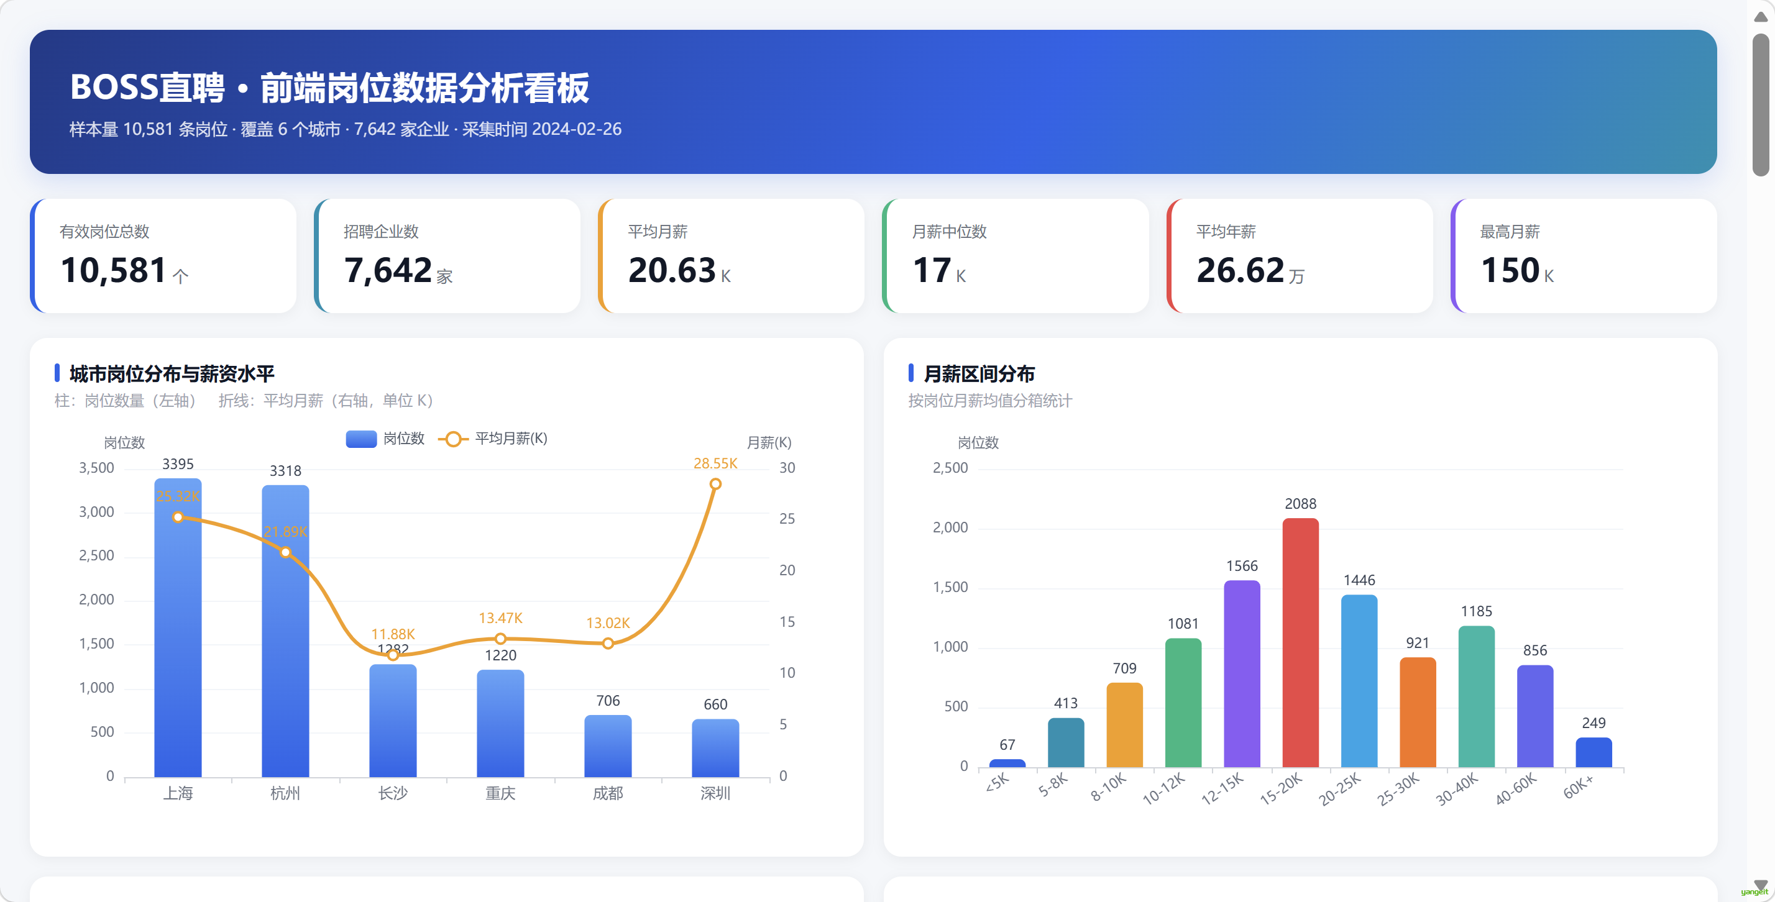Screen dimensions: 1775x902
Task: Click the 5-8K salary bar (413)
Action: tap(1066, 742)
